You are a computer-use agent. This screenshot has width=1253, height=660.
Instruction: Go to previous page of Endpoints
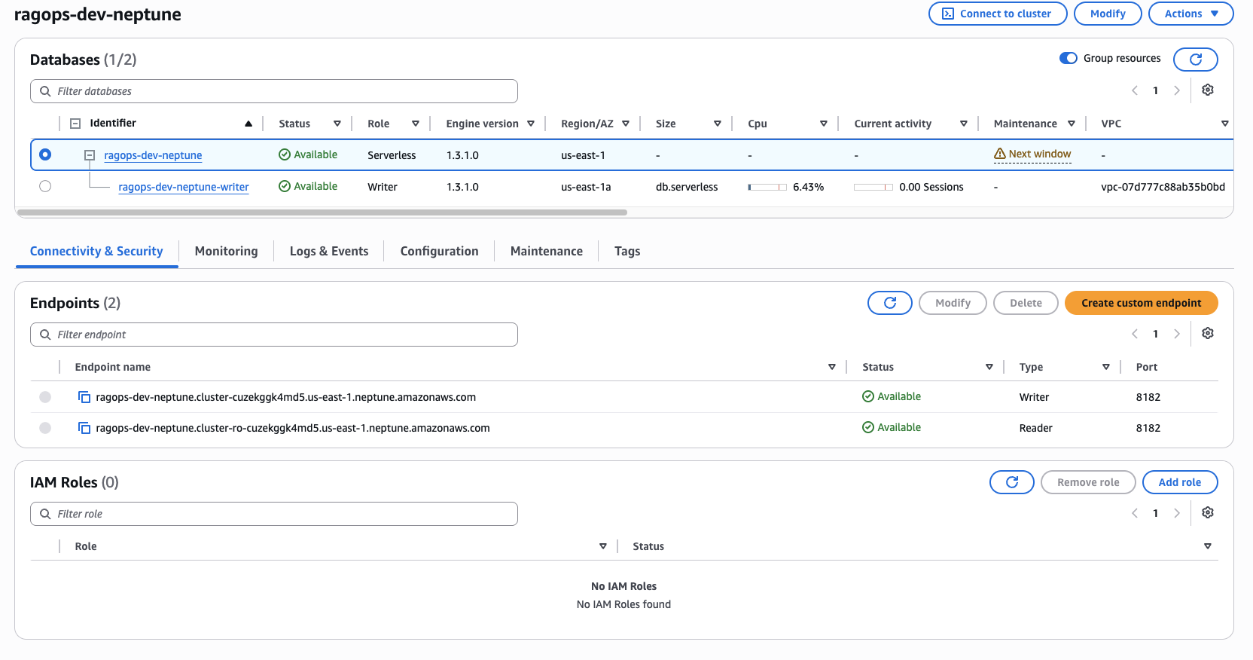pos(1135,334)
